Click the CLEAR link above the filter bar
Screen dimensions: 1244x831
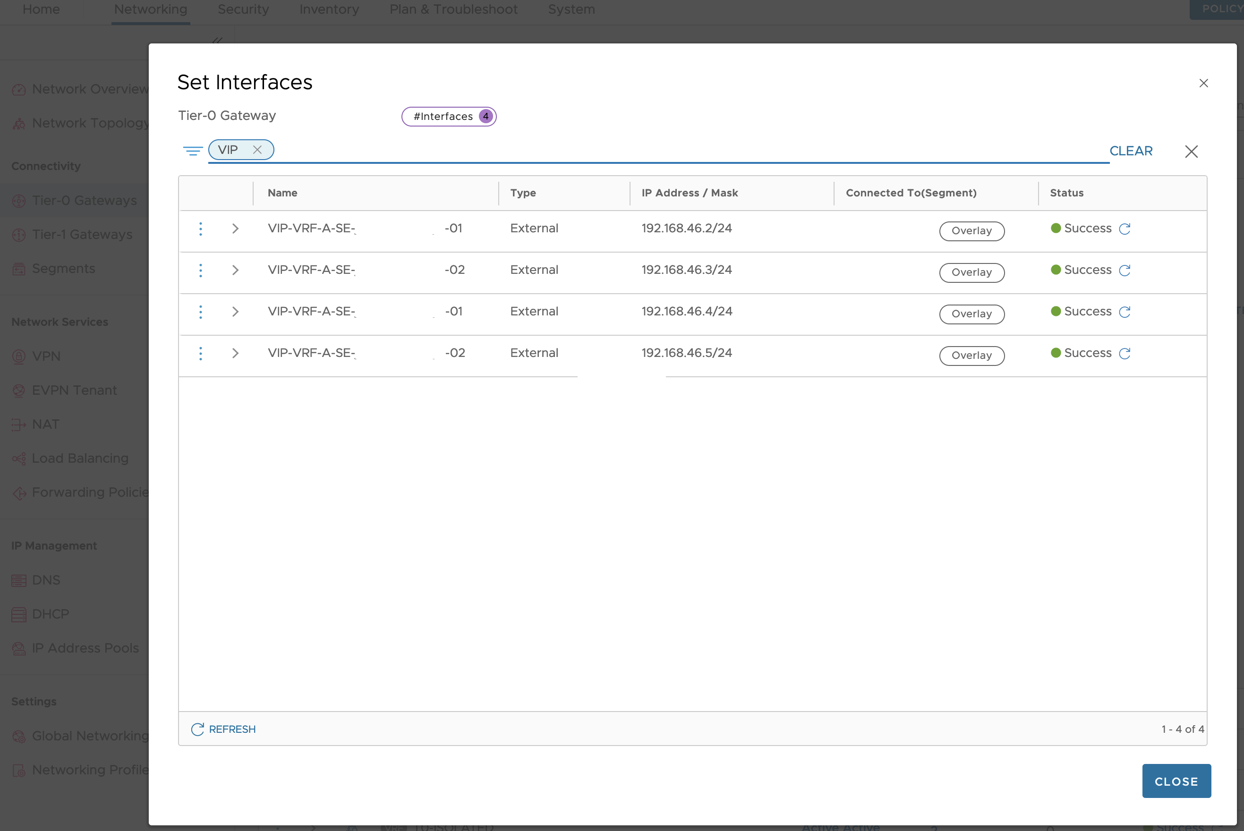pos(1131,151)
